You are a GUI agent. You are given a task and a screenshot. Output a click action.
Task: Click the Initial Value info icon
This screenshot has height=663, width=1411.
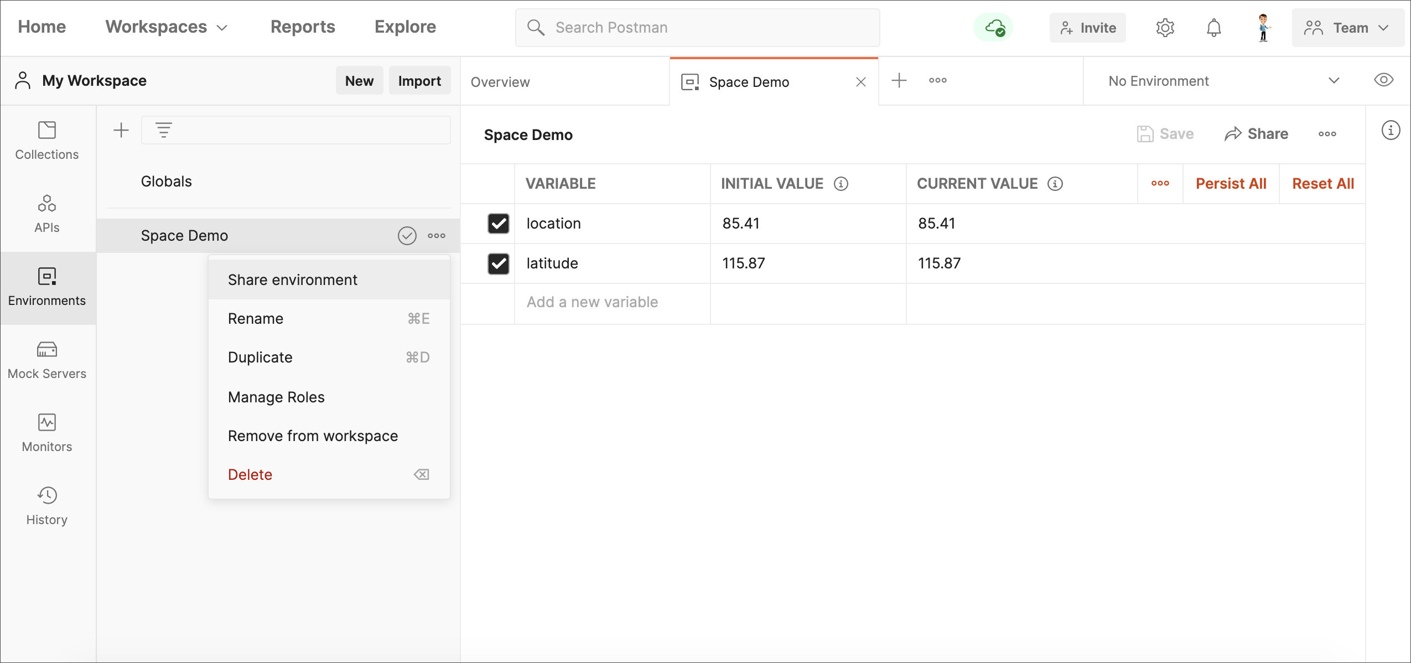click(841, 184)
